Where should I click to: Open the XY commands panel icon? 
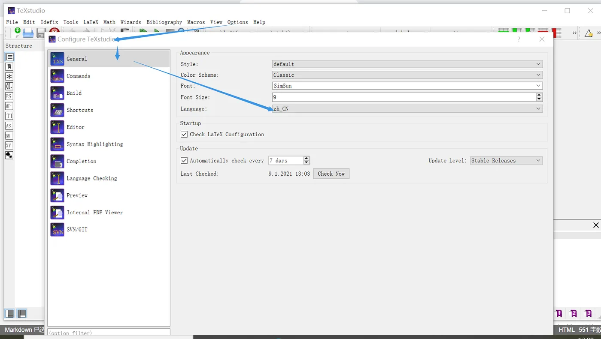[x=9, y=146]
